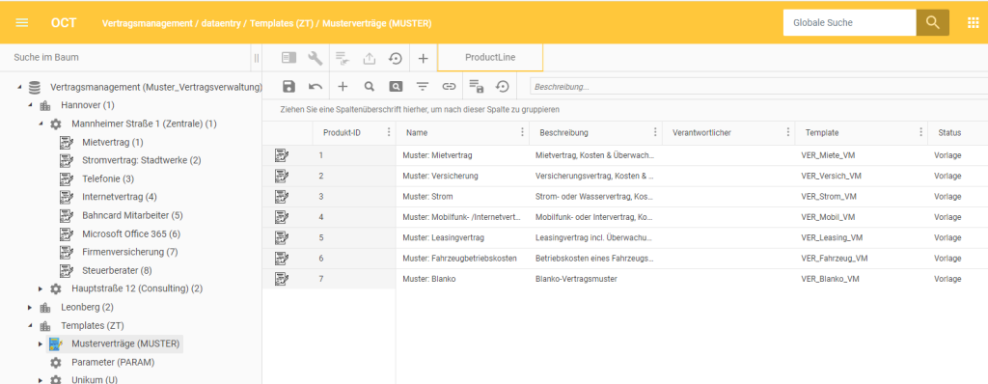Image resolution: width=988 pixels, height=384 pixels.
Task: Open the apps grid icon
Action: tap(973, 23)
